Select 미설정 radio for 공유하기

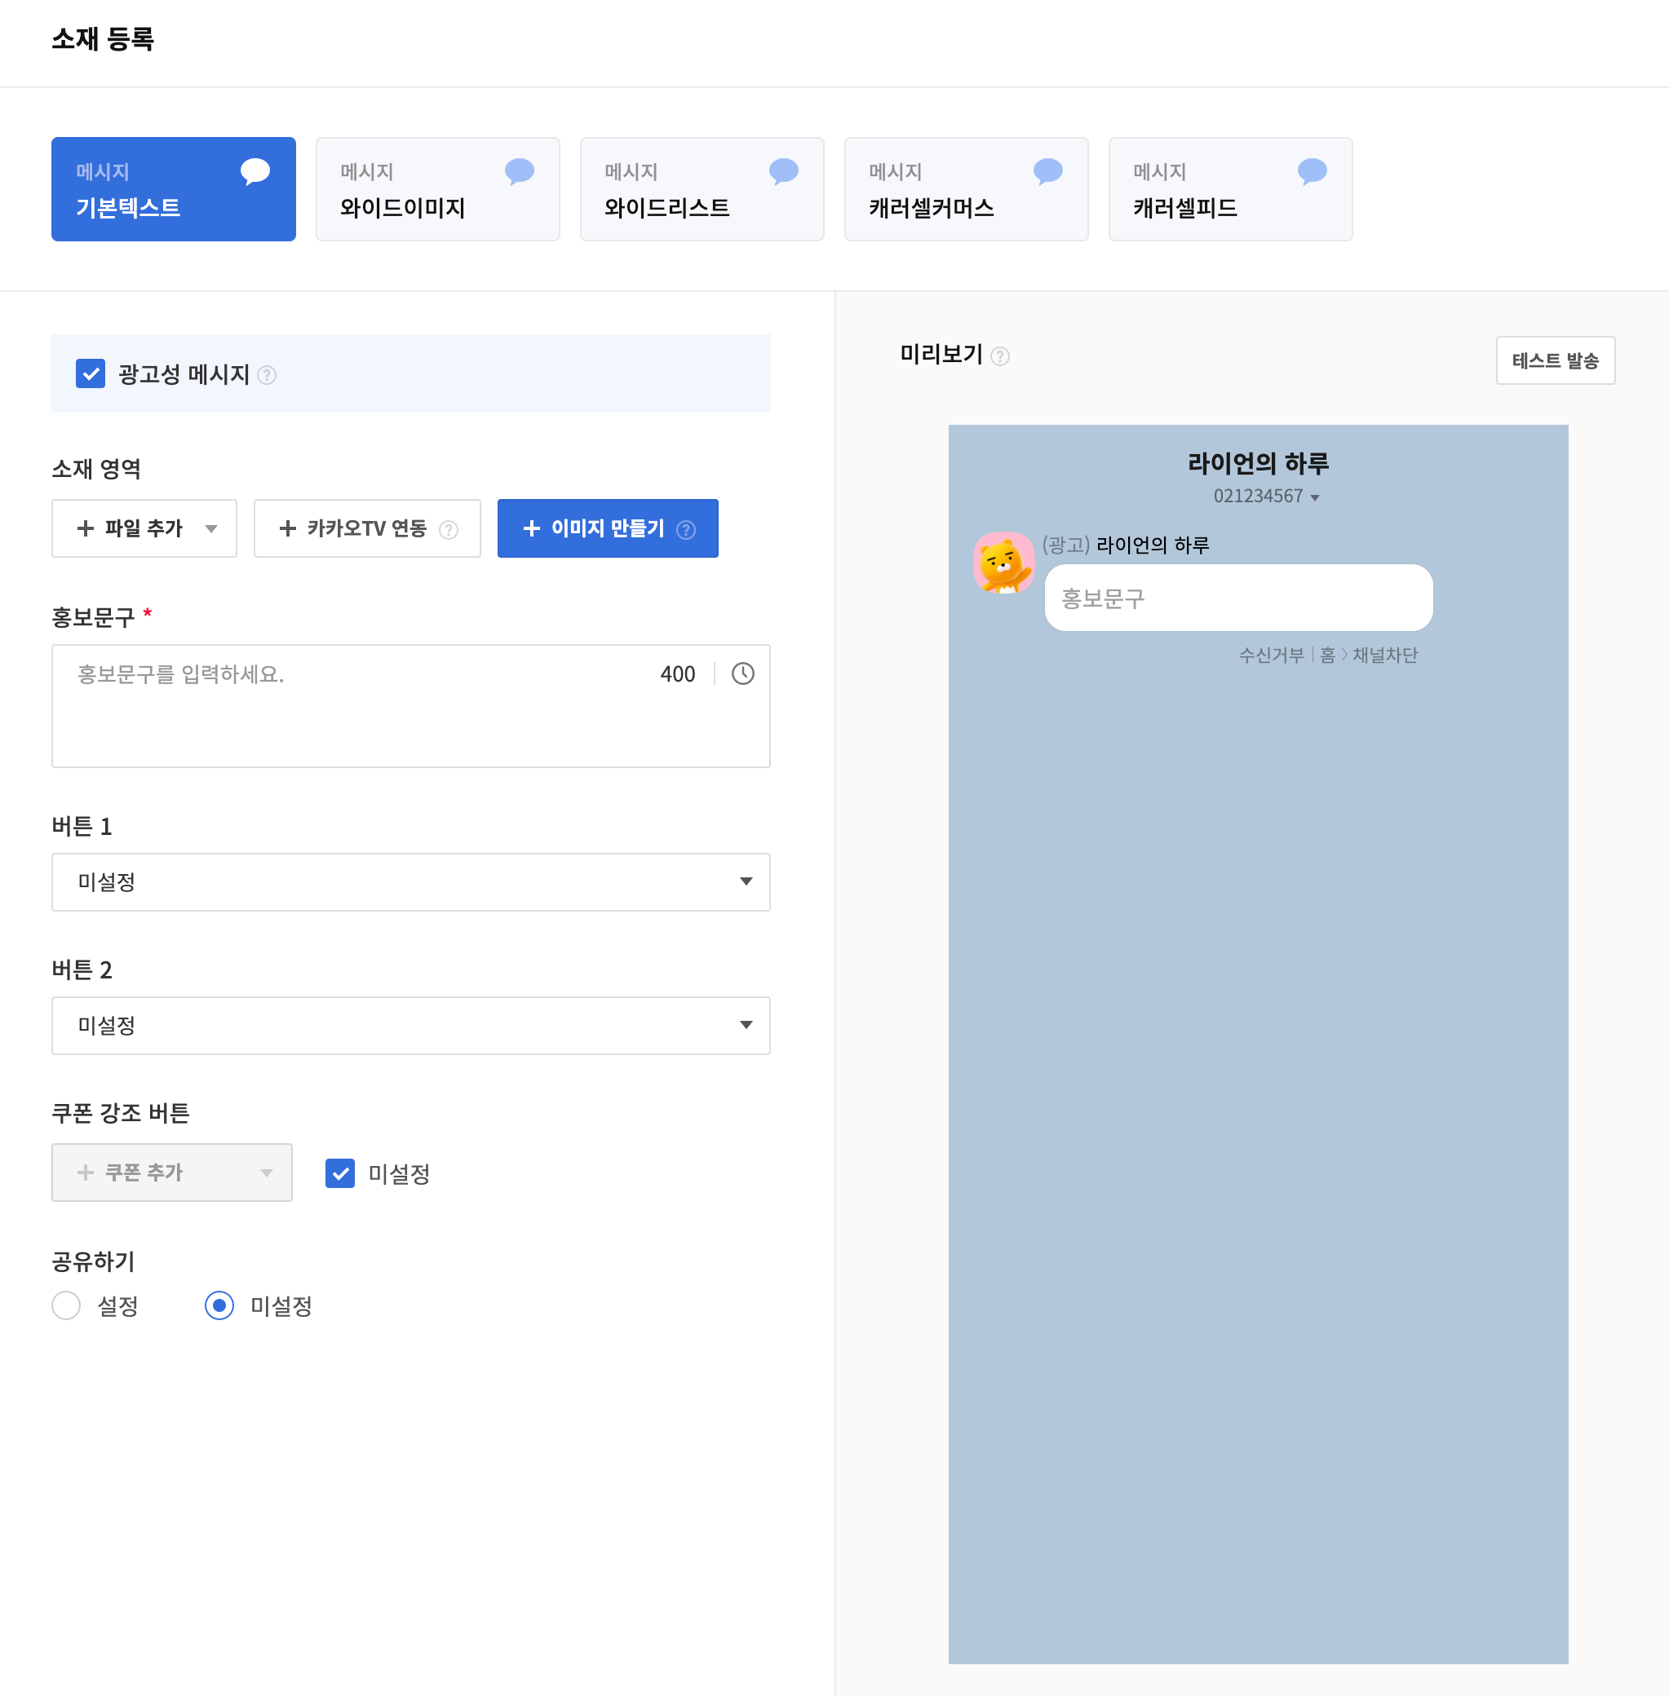pos(219,1305)
